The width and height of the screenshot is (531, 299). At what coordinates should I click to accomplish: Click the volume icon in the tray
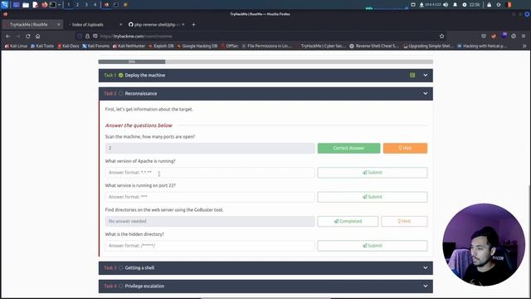[x=446, y=5]
